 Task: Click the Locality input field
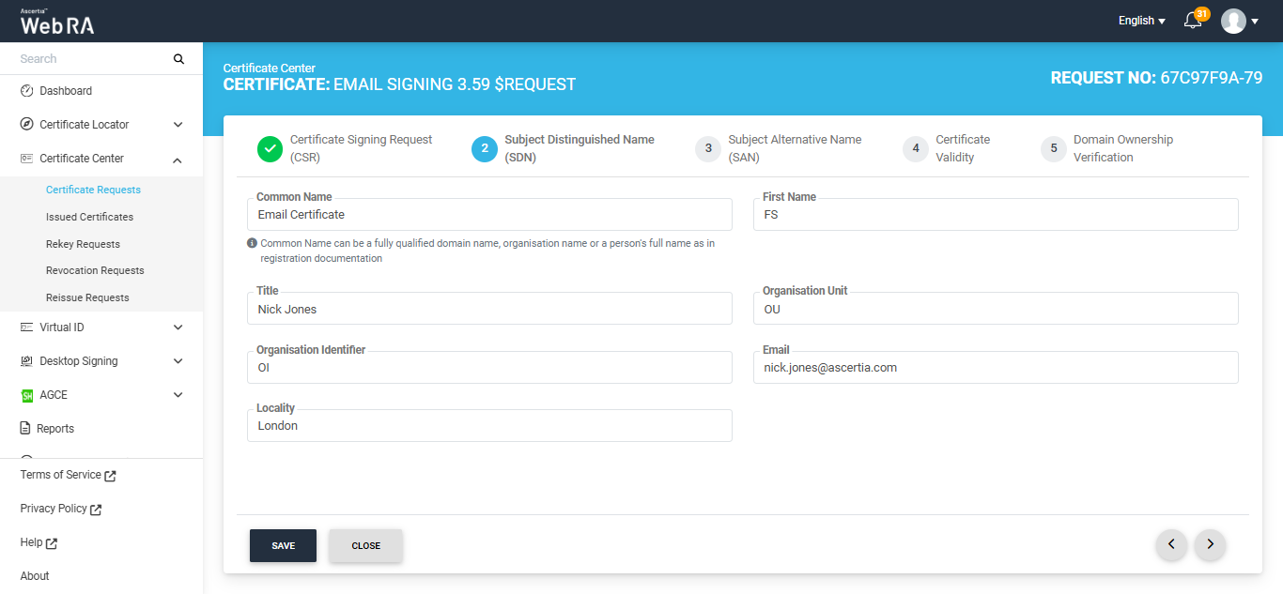coord(489,425)
